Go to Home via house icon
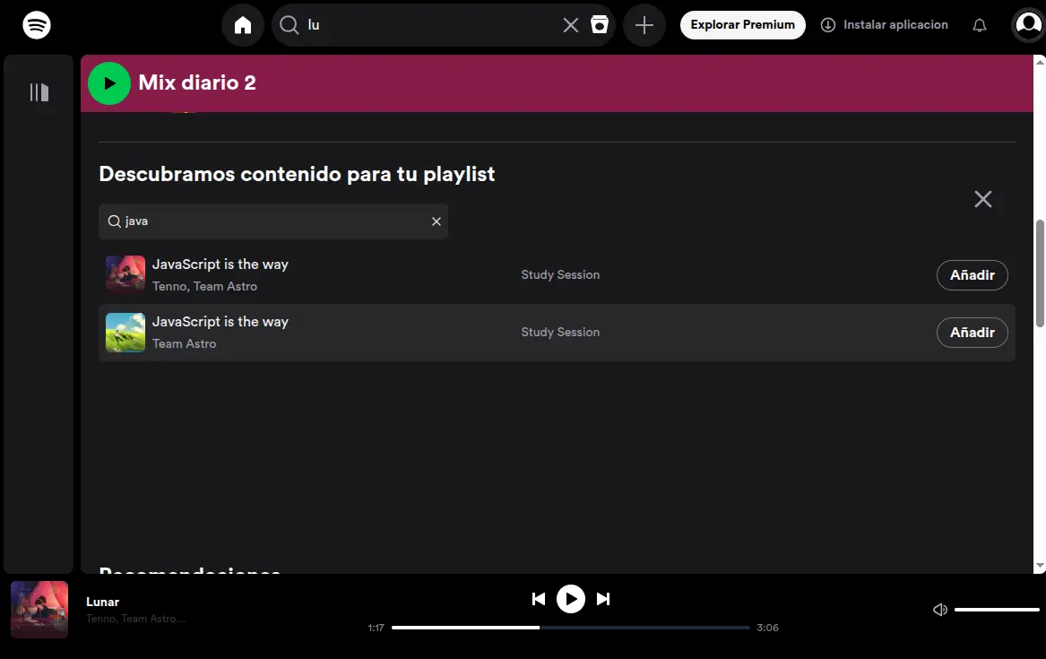The width and height of the screenshot is (1046, 659). (243, 25)
